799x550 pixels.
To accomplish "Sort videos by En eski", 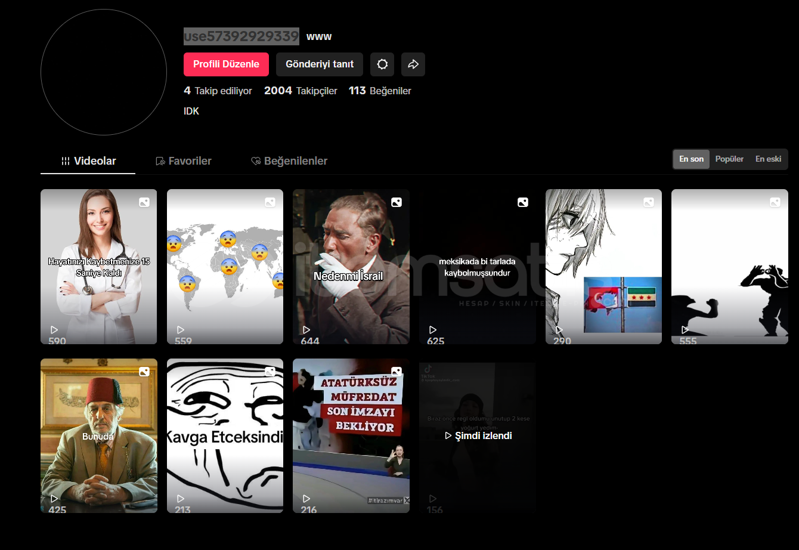I will (x=768, y=159).
